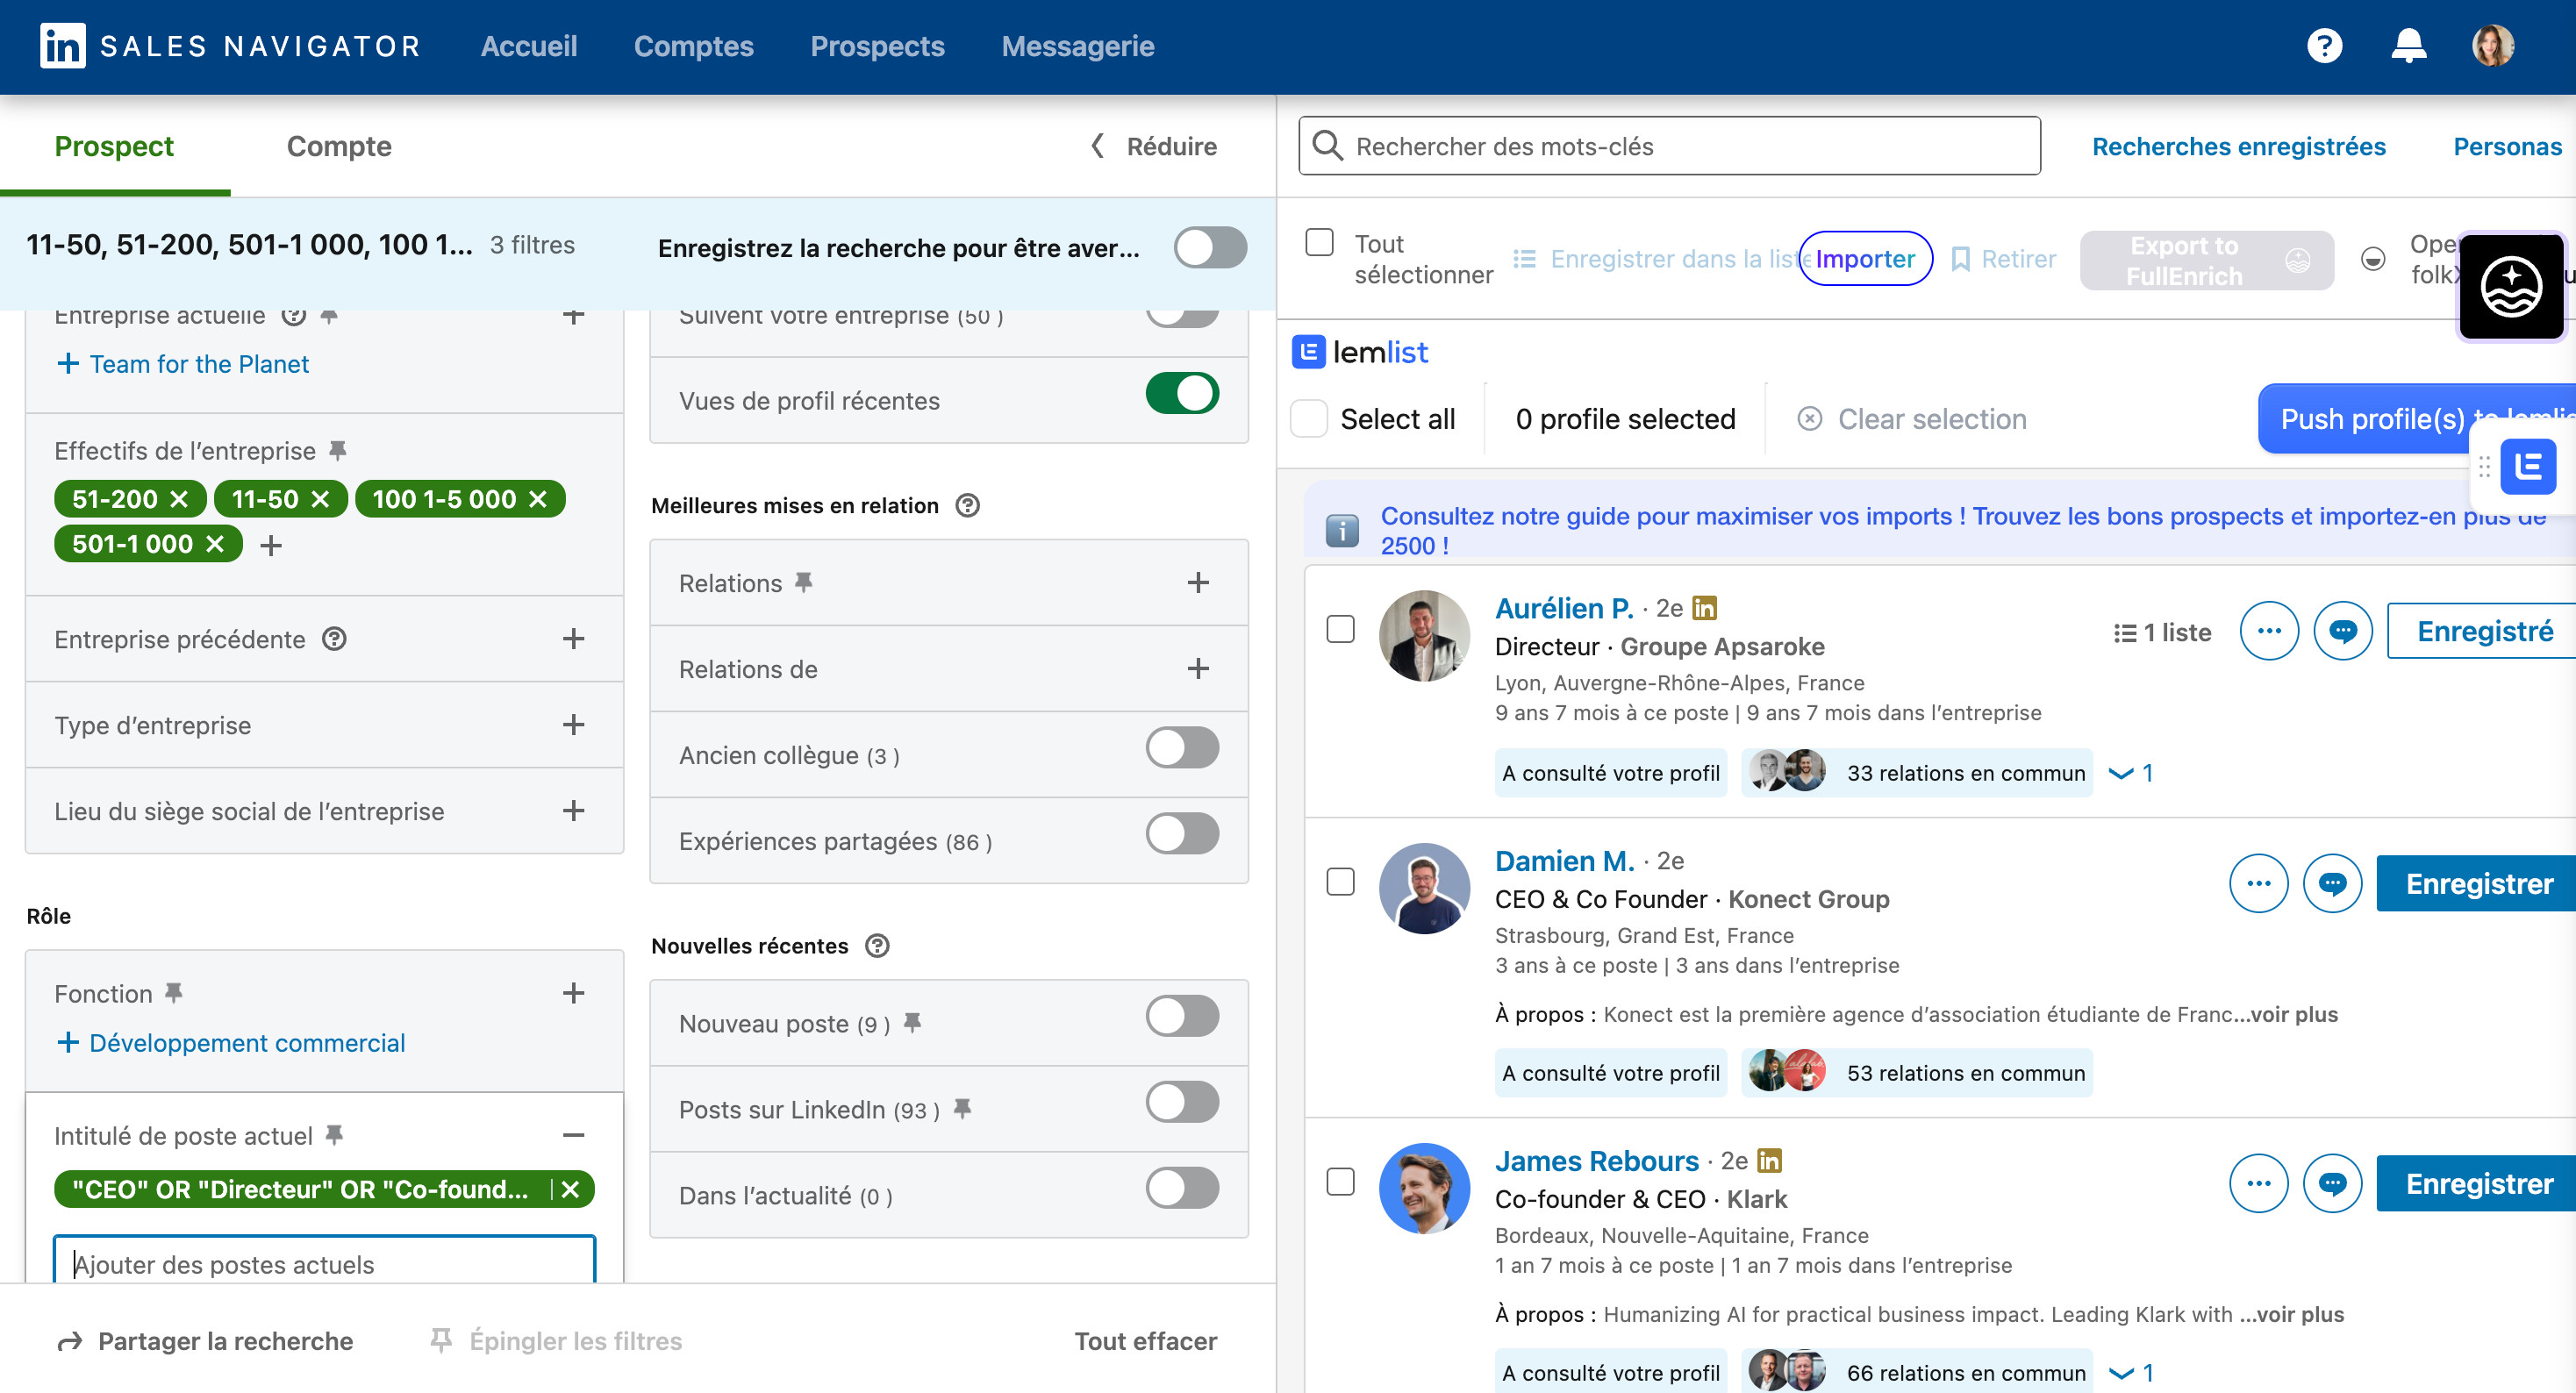Image resolution: width=2576 pixels, height=1393 pixels.
Task: Message James Rebours via chat icon
Action: (2332, 1184)
